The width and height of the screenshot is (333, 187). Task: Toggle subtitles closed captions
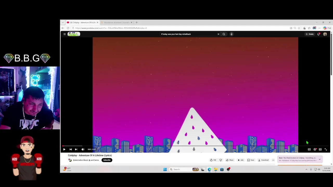309,149
